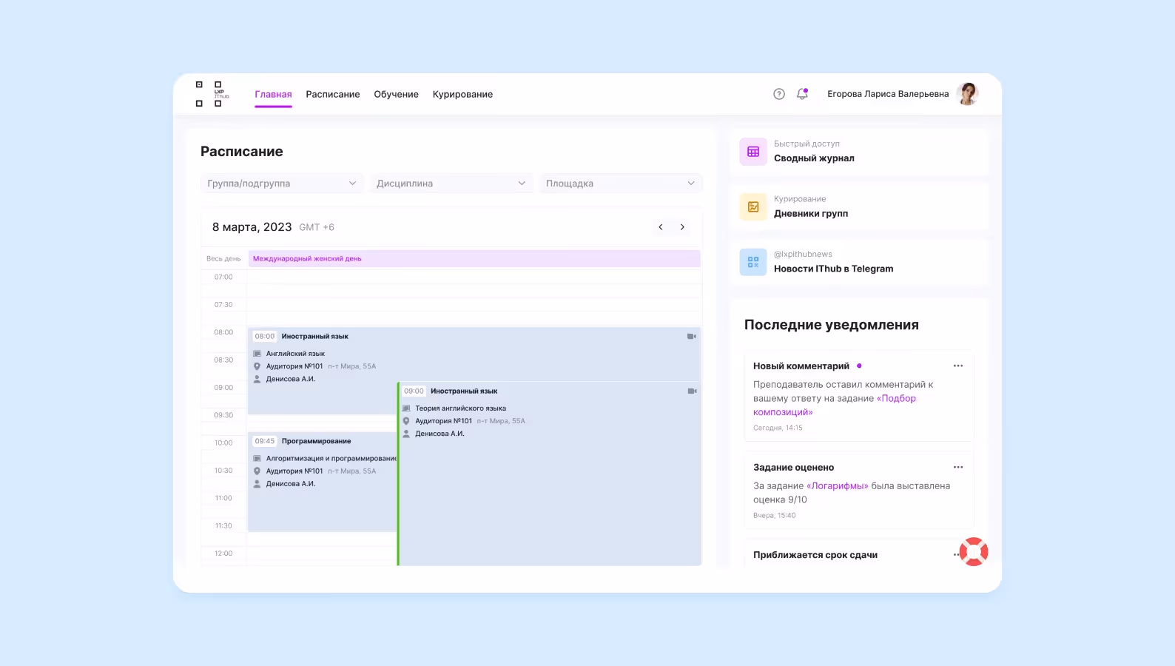
Task: Go to the next day arrow
Action: pyautogui.click(x=682, y=227)
